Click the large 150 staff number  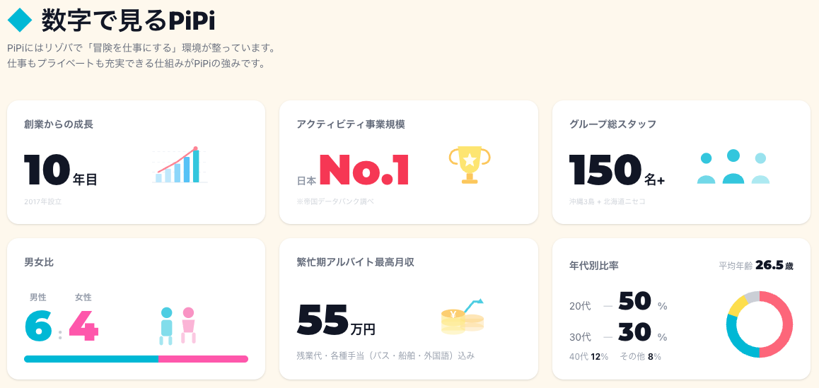605,170
